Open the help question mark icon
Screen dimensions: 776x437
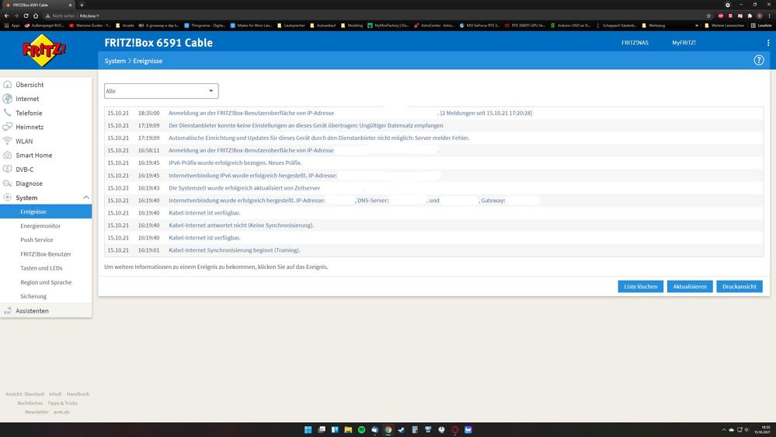click(759, 61)
